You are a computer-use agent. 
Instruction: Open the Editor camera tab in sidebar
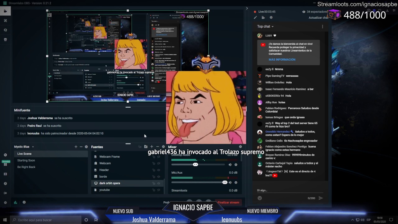pos(5,11)
